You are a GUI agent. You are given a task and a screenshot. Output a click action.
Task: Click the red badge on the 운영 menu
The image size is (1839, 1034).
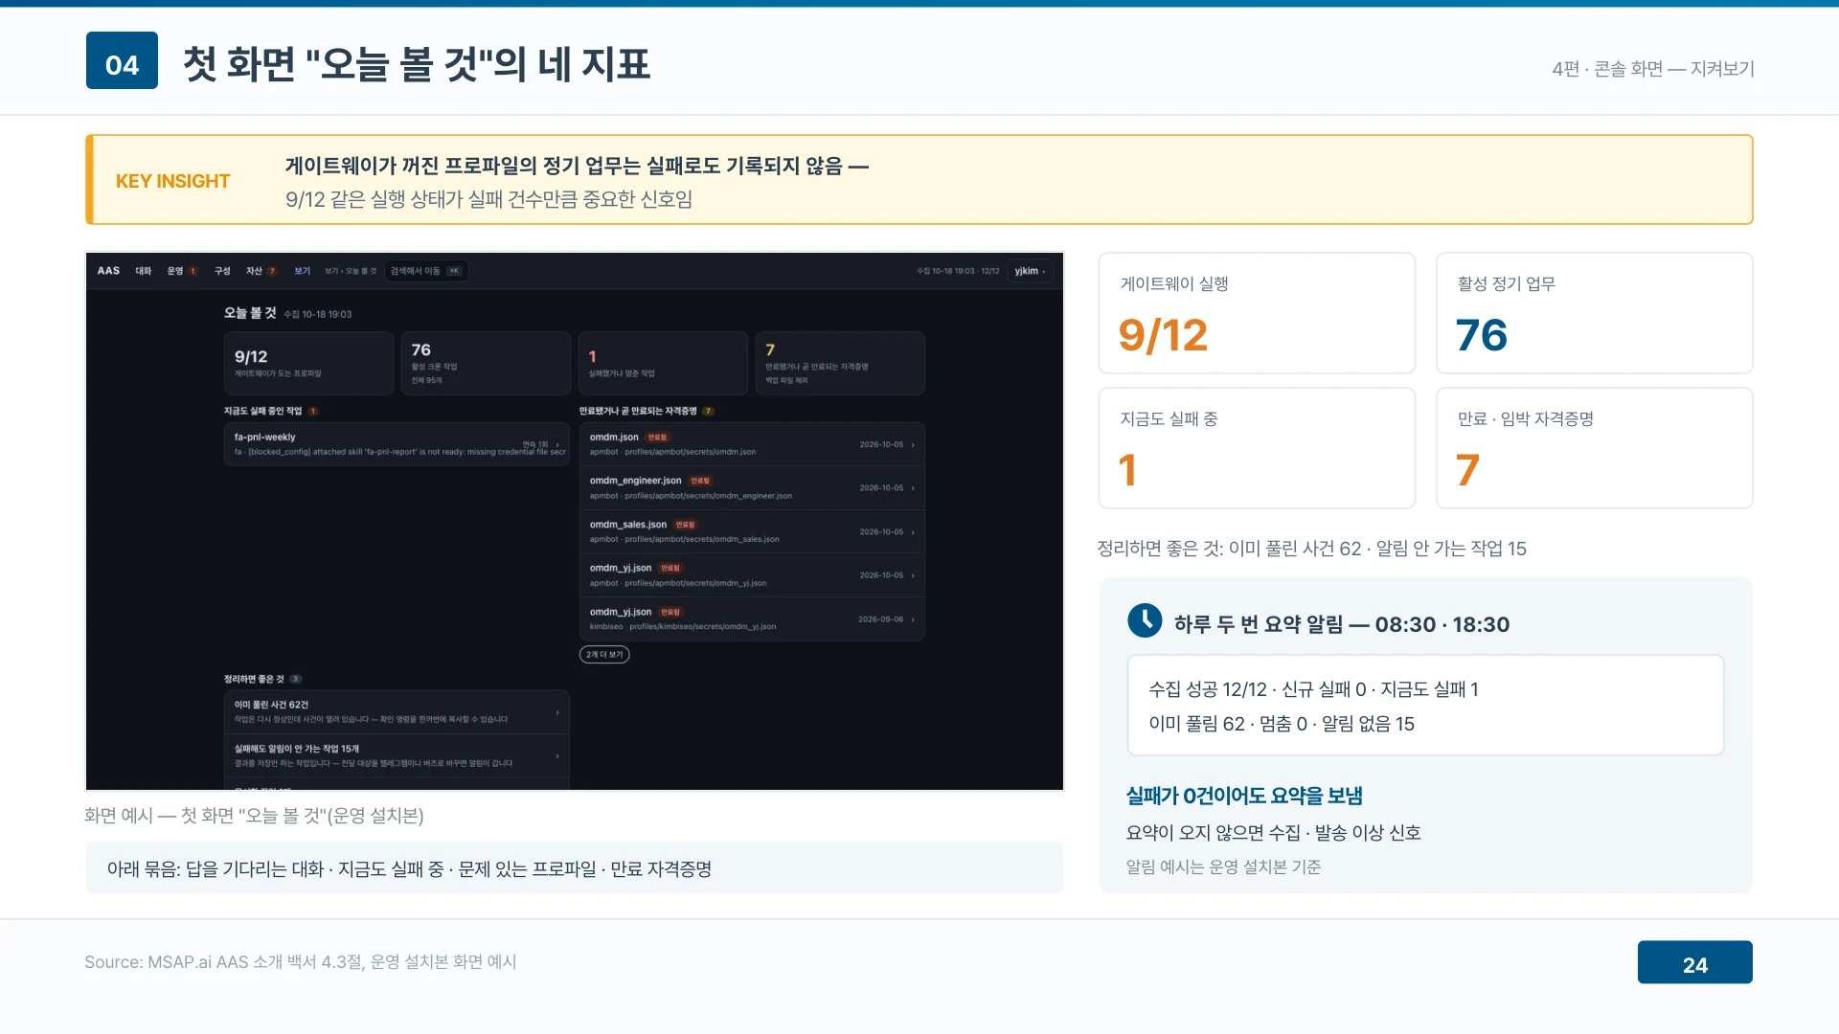pyautogui.click(x=193, y=271)
